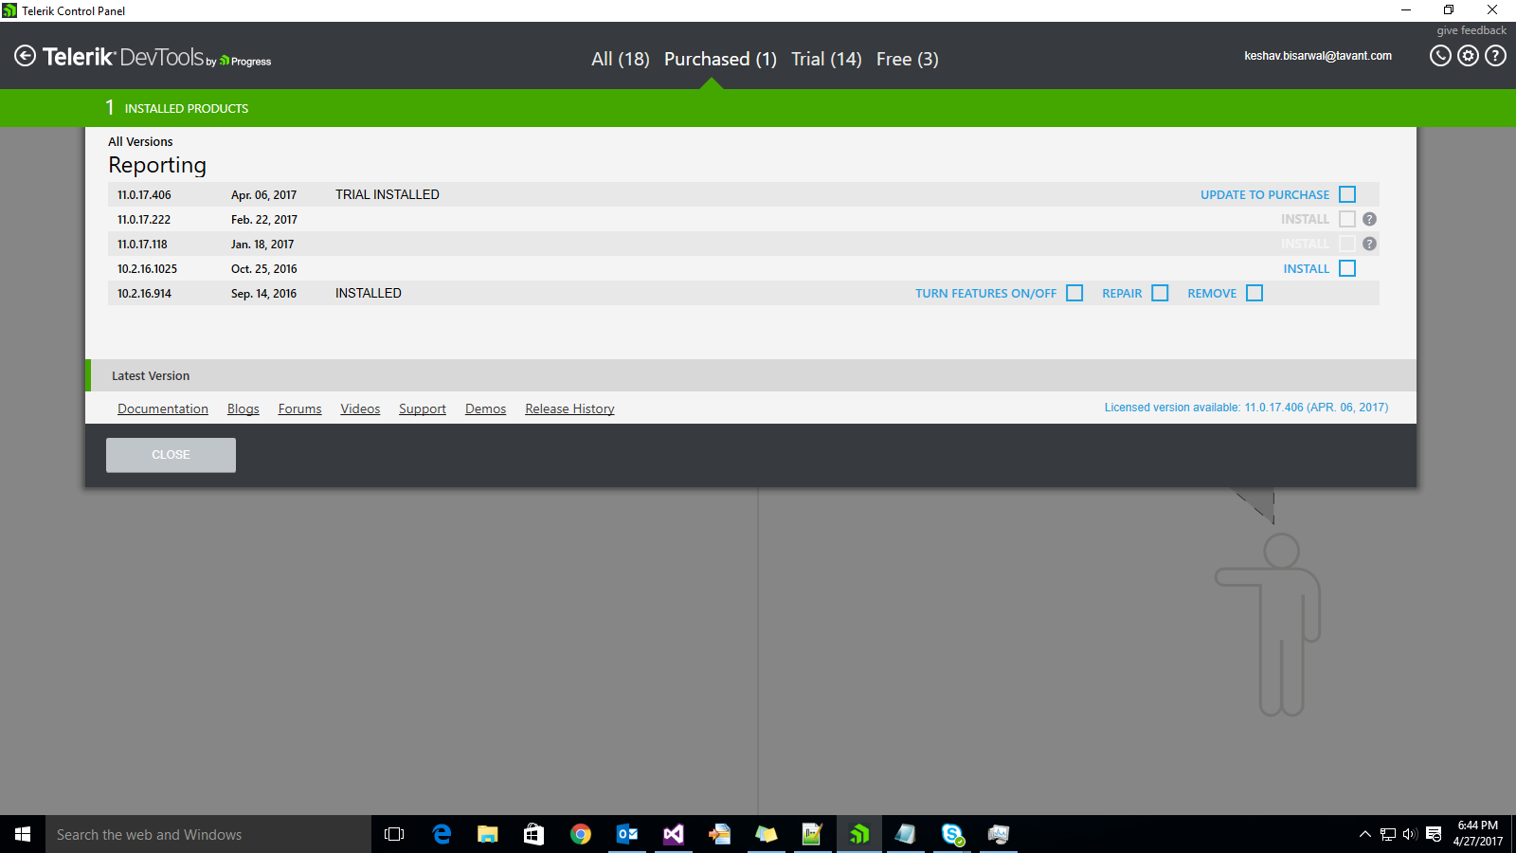
Task: Switch to the Purchased (1) tab
Action: click(x=720, y=59)
